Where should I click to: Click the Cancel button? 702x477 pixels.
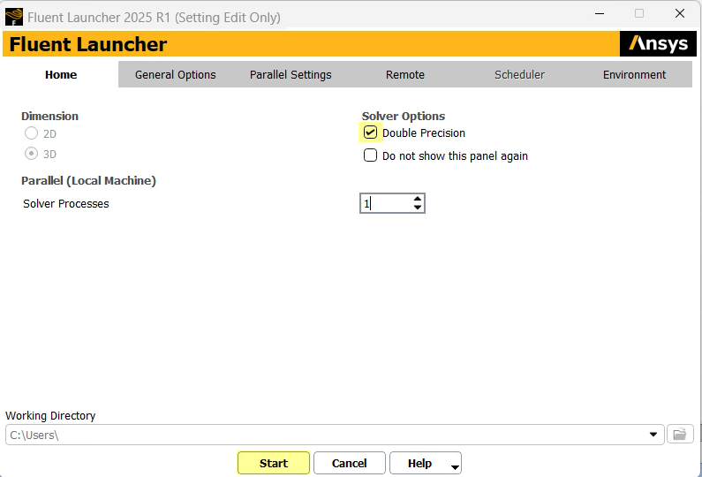(x=349, y=463)
